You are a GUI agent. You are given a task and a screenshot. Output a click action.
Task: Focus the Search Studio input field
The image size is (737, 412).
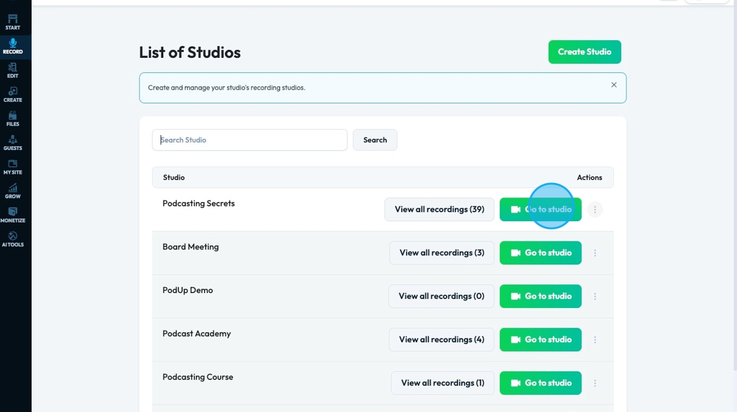[x=250, y=140]
